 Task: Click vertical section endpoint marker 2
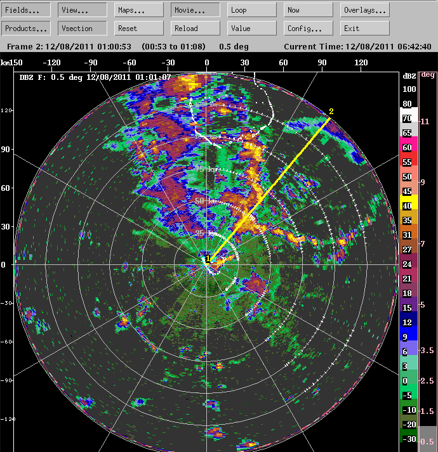331,112
